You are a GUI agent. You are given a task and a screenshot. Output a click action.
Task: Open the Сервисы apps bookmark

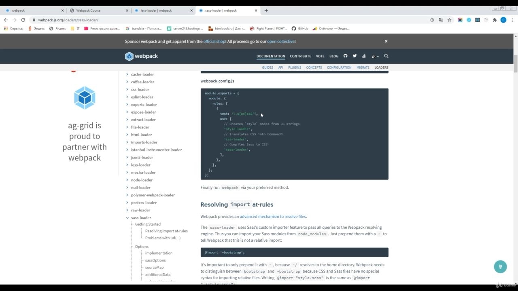[x=14, y=29]
